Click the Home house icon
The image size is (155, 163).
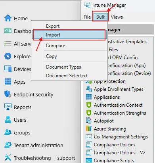[8, 18]
